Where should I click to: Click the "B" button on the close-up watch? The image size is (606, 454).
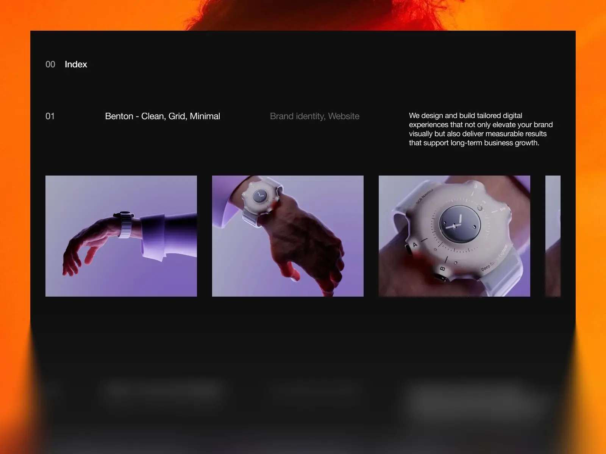(442, 269)
